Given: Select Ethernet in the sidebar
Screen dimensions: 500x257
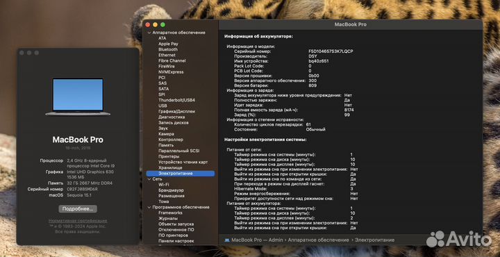Looking at the screenshot, I should (x=167, y=55).
